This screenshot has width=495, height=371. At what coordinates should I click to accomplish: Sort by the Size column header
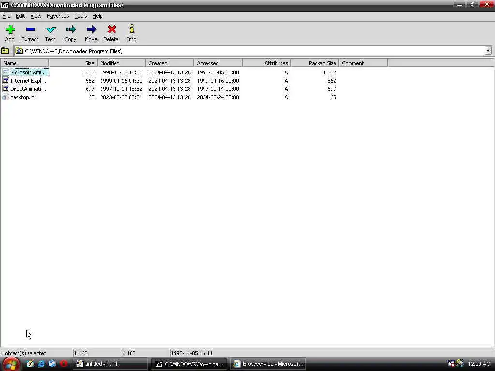click(x=73, y=63)
